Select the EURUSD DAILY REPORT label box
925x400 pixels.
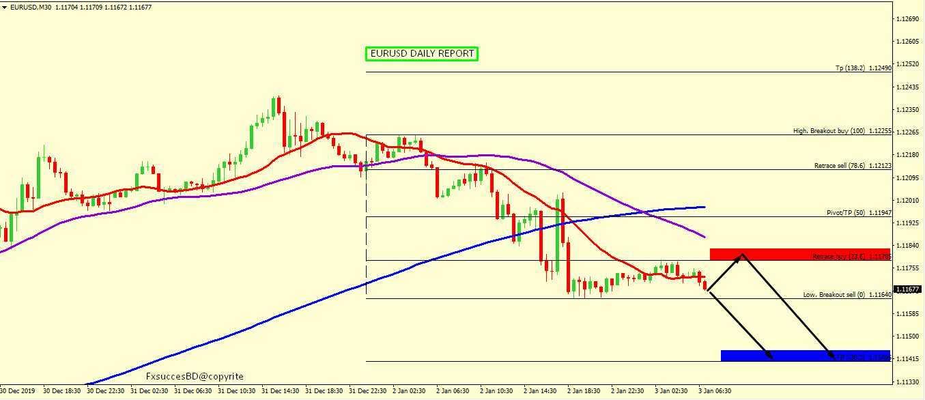coord(421,53)
